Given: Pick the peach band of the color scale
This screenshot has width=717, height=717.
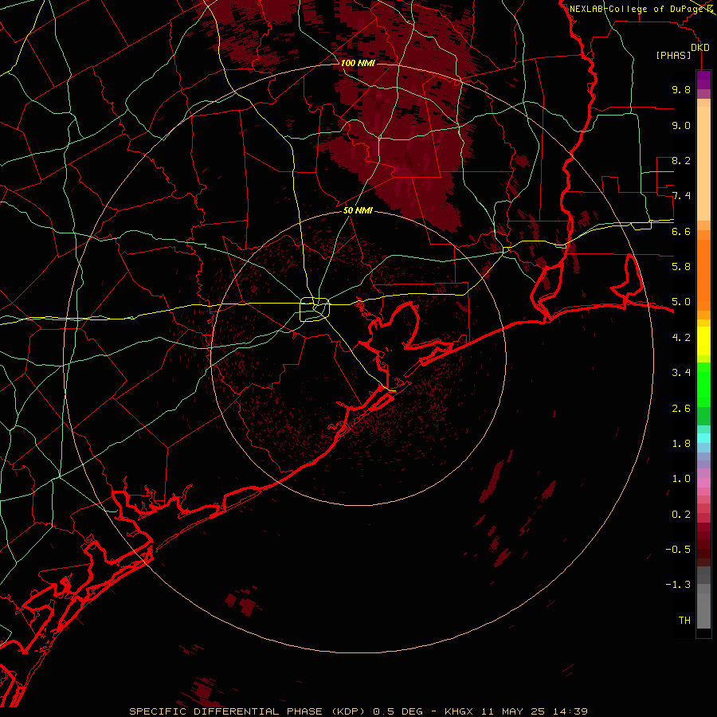Looking at the screenshot, I should [x=703, y=165].
